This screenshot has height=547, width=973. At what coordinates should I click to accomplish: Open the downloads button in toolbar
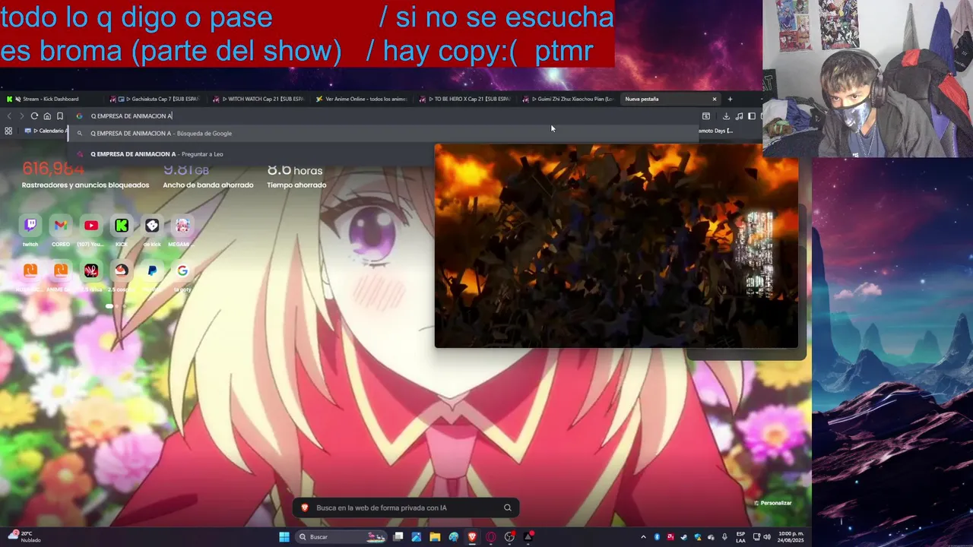[x=726, y=116]
